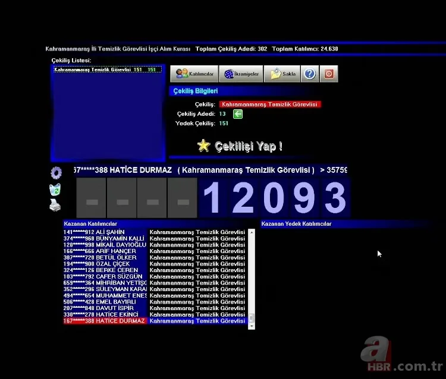
Task: Open the İkramiyeler prizes button
Action: pos(241,74)
